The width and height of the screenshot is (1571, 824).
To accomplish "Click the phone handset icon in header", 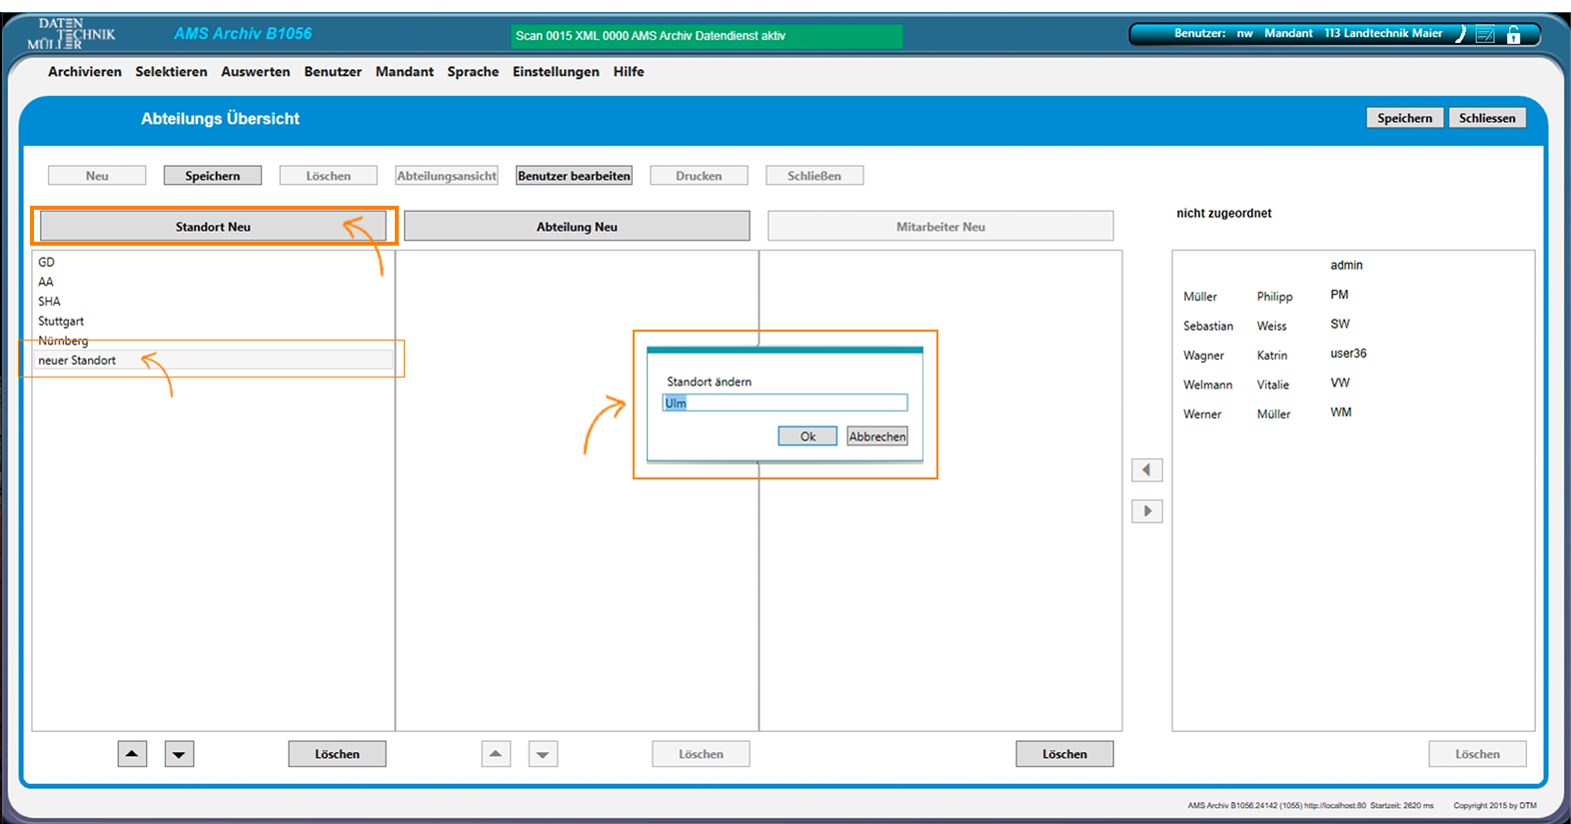I will coord(1460,34).
